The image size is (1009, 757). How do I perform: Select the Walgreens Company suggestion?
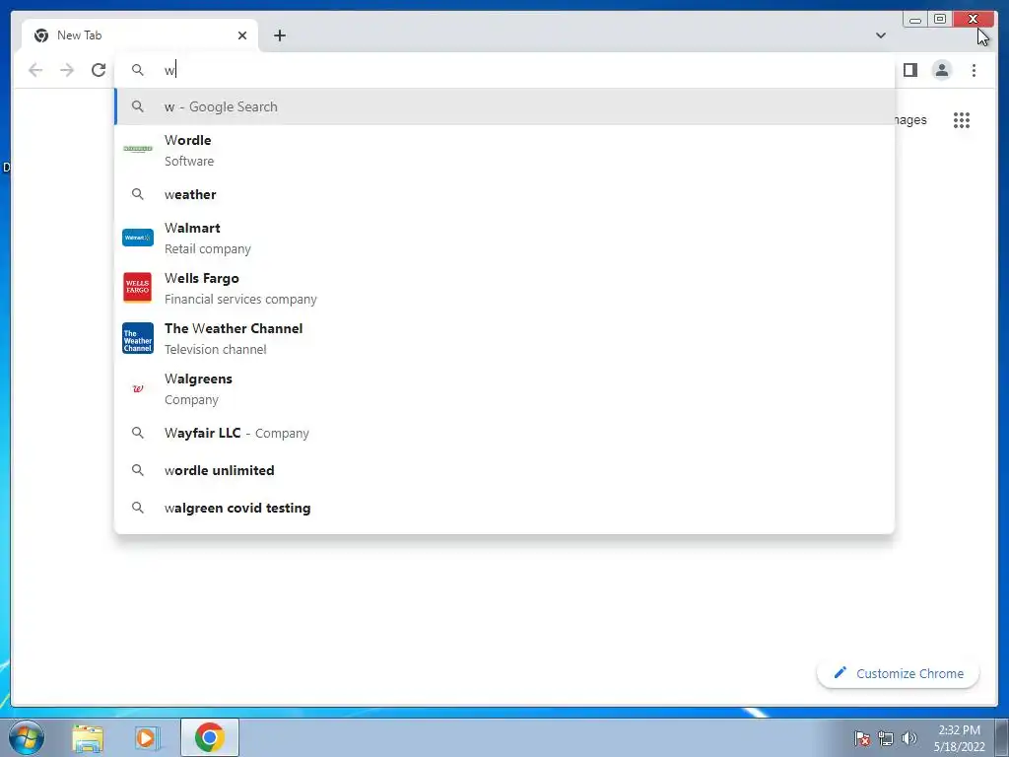pos(504,388)
